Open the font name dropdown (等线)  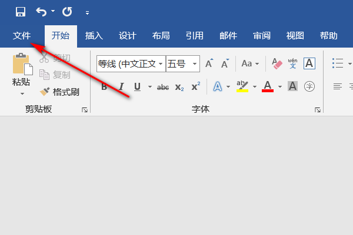point(160,63)
